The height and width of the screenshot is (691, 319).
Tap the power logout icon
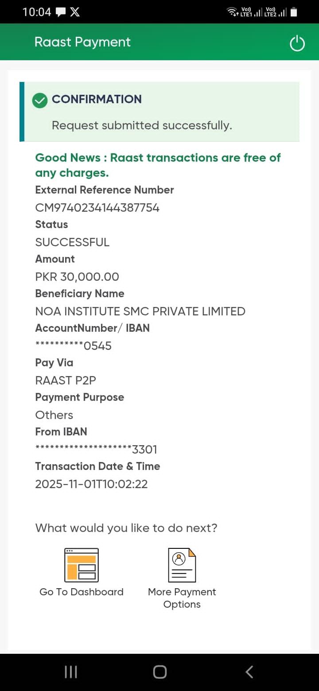coord(297,43)
